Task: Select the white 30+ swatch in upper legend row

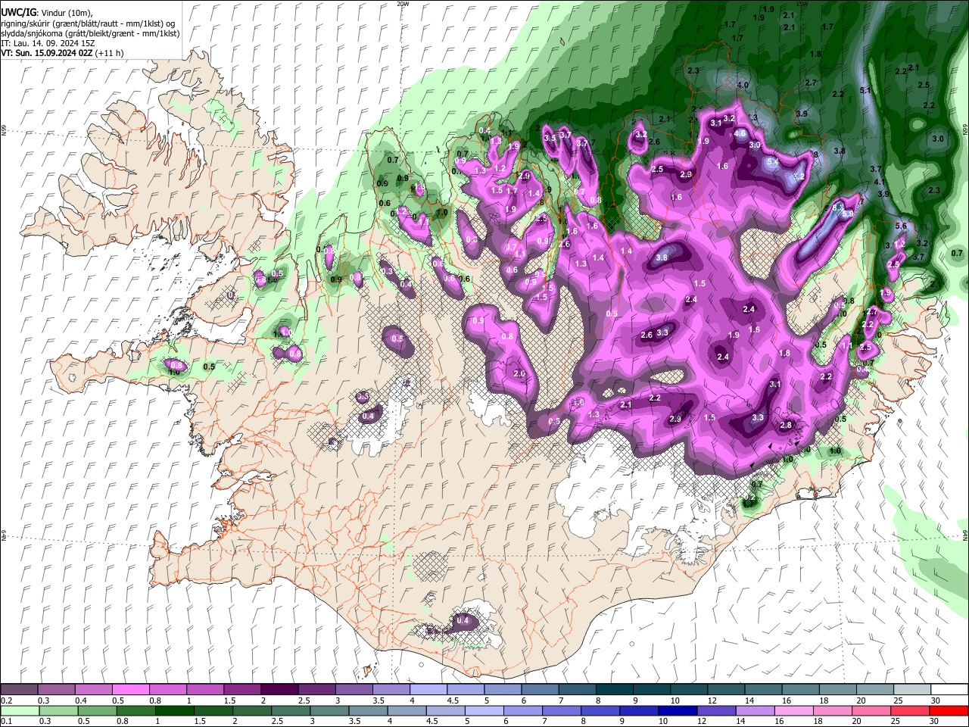Action: tap(949, 689)
